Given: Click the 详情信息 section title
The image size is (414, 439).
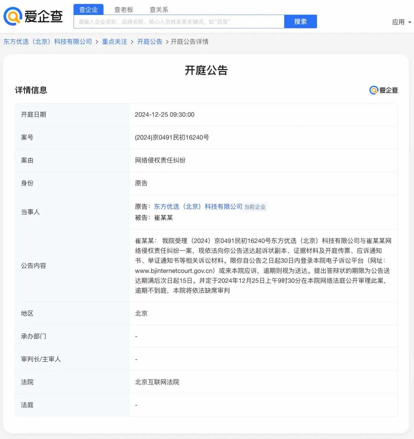Looking at the screenshot, I should 31,90.
